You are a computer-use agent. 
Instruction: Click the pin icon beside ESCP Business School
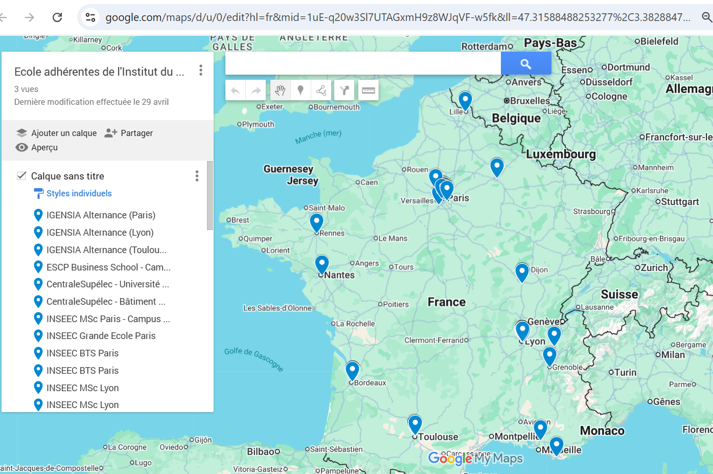tap(38, 267)
